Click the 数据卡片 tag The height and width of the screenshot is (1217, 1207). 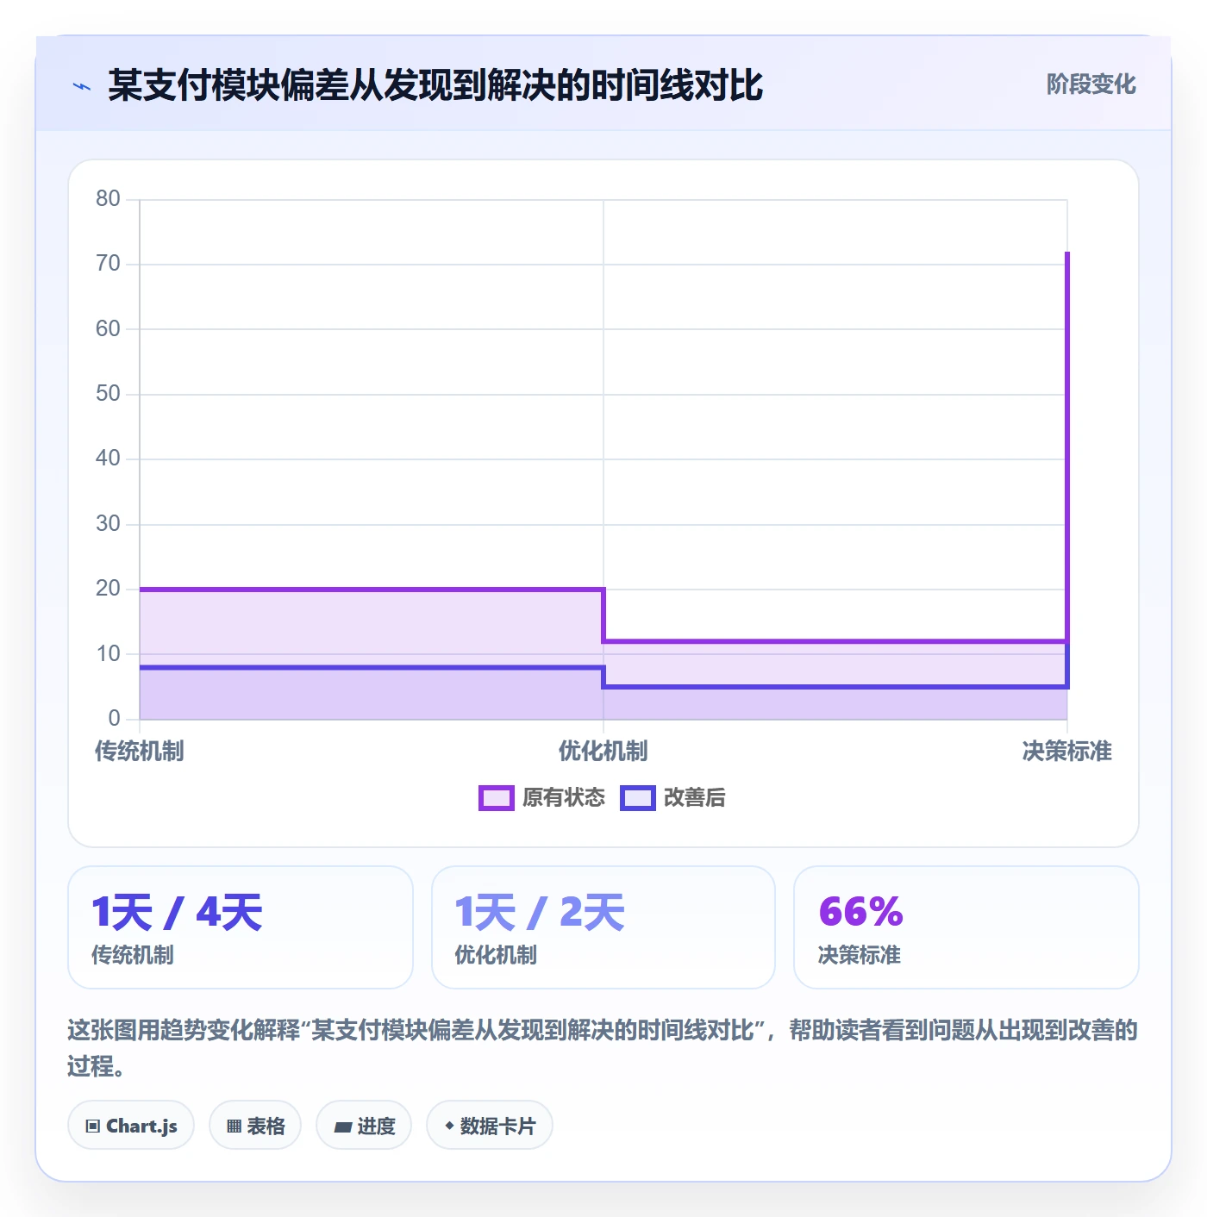[x=490, y=1125]
